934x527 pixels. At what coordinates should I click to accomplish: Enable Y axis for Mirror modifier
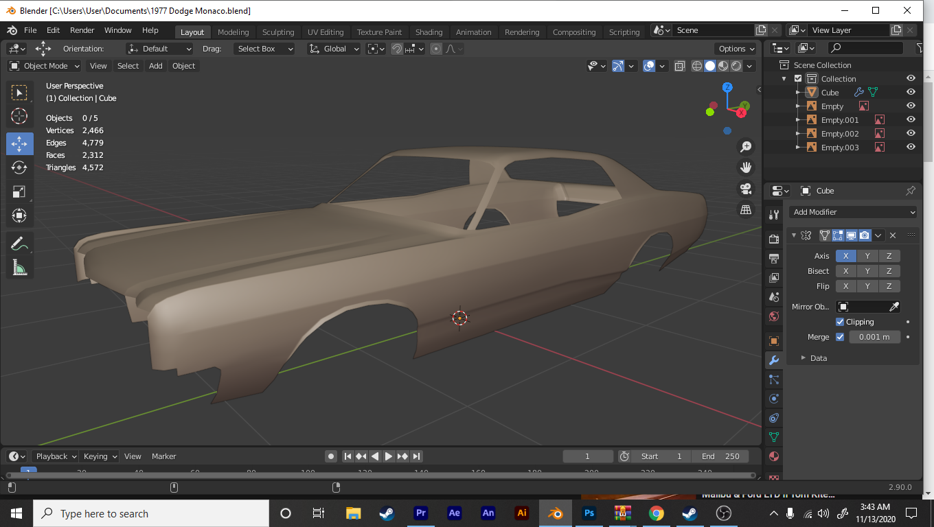[x=867, y=256]
